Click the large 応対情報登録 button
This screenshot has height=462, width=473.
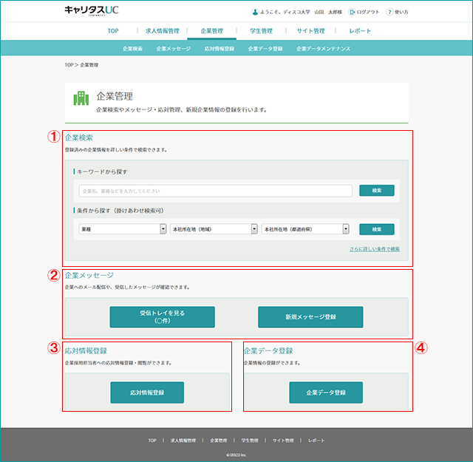coord(147,393)
